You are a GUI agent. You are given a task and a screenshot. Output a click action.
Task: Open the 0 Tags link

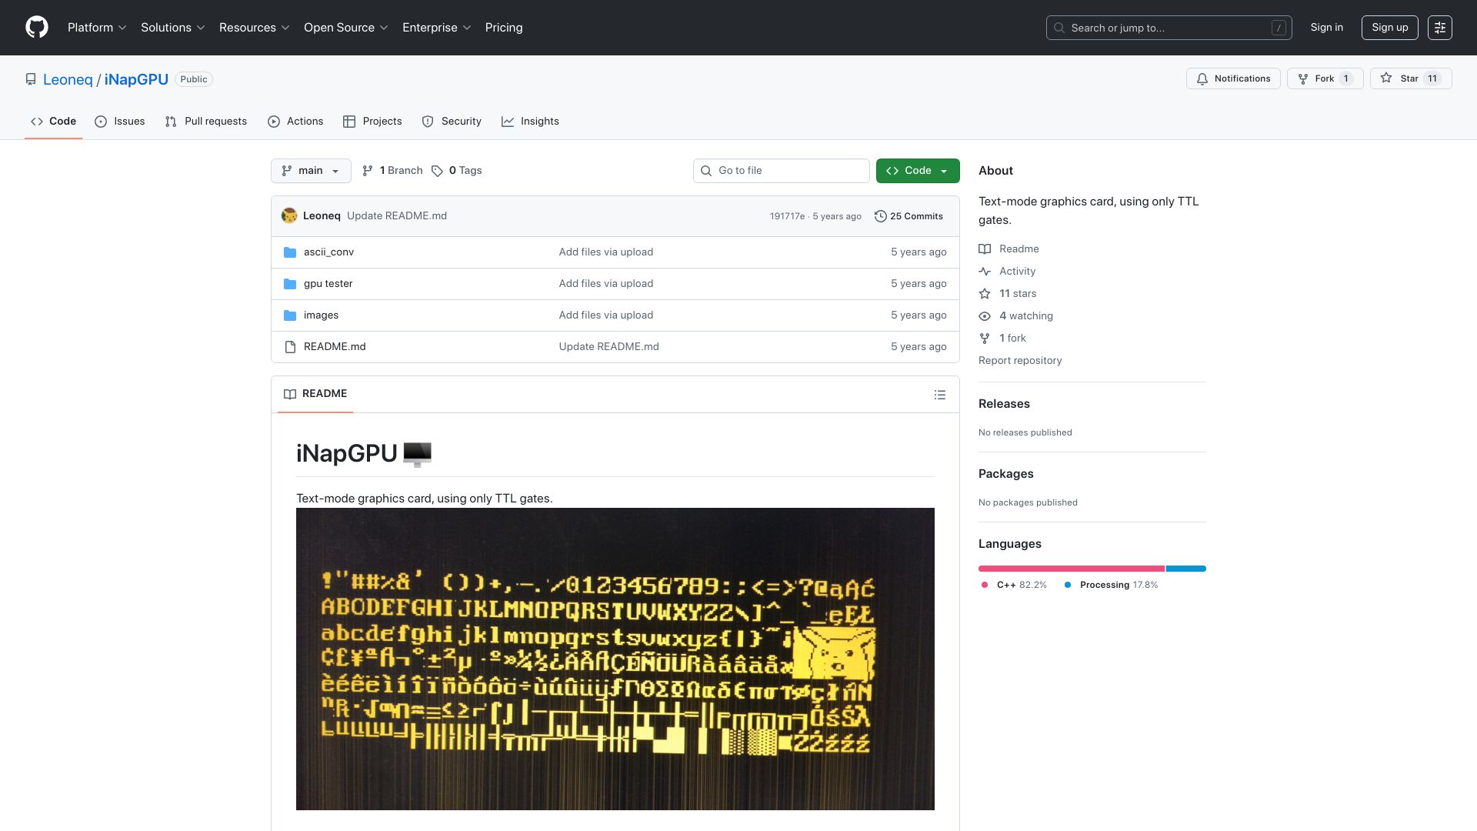pos(457,171)
